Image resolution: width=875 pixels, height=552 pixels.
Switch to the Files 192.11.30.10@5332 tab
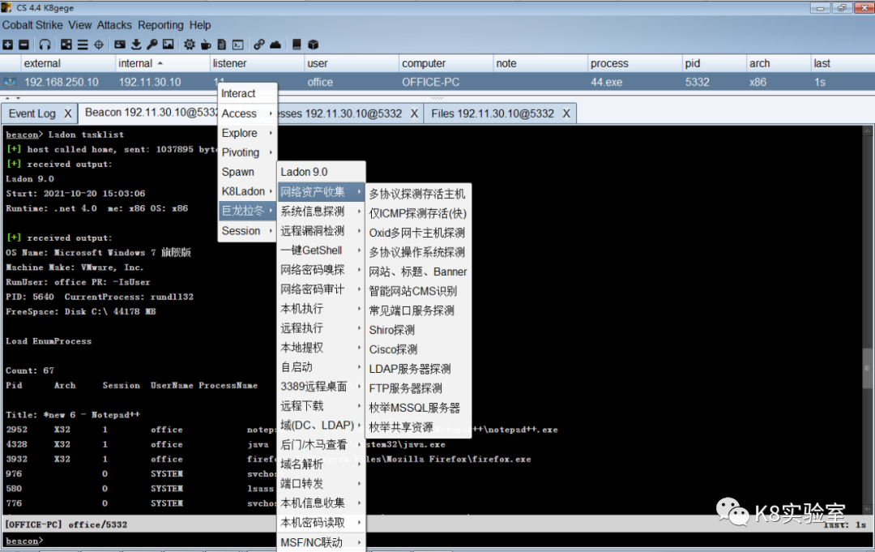point(493,113)
